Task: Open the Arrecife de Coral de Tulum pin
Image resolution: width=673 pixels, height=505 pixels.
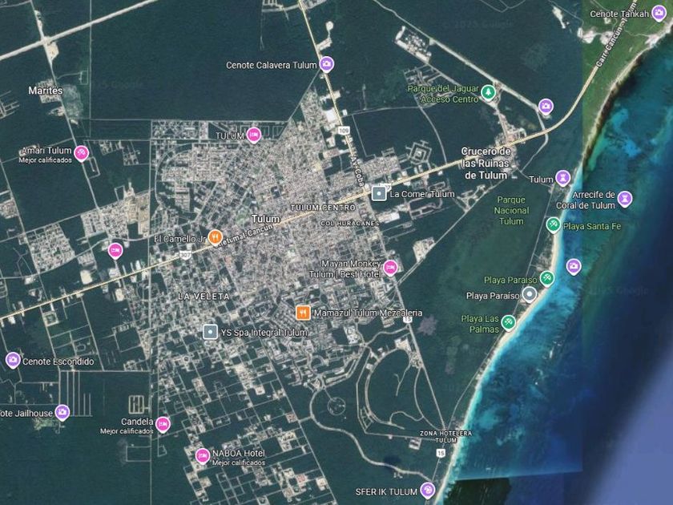Action: tap(624, 199)
